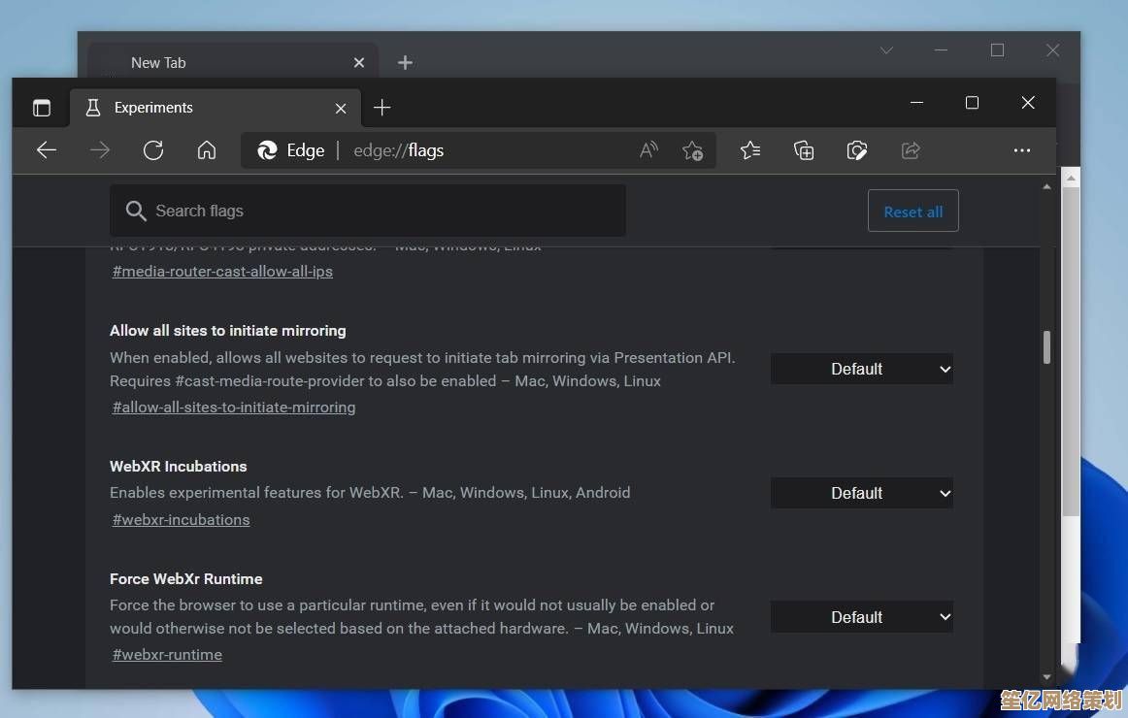The image size is (1128, 718).
Task: Open the browser essentials heart icon
Action: point(856,150)
